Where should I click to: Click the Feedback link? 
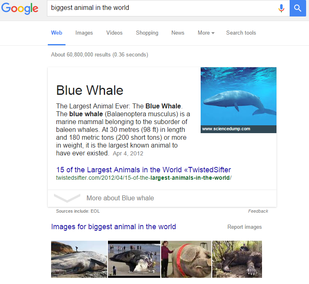click(x=258, y=211)
